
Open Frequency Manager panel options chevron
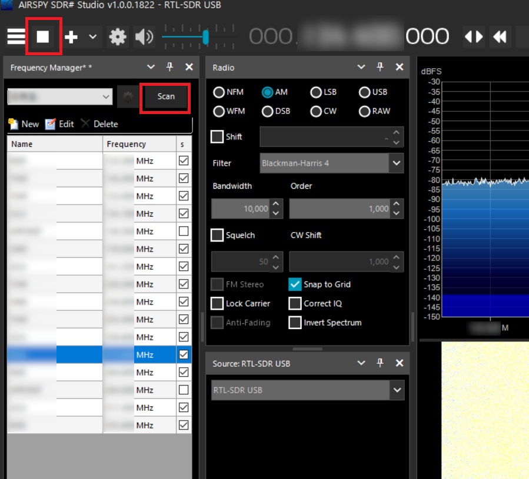click(x=151, y=67)
